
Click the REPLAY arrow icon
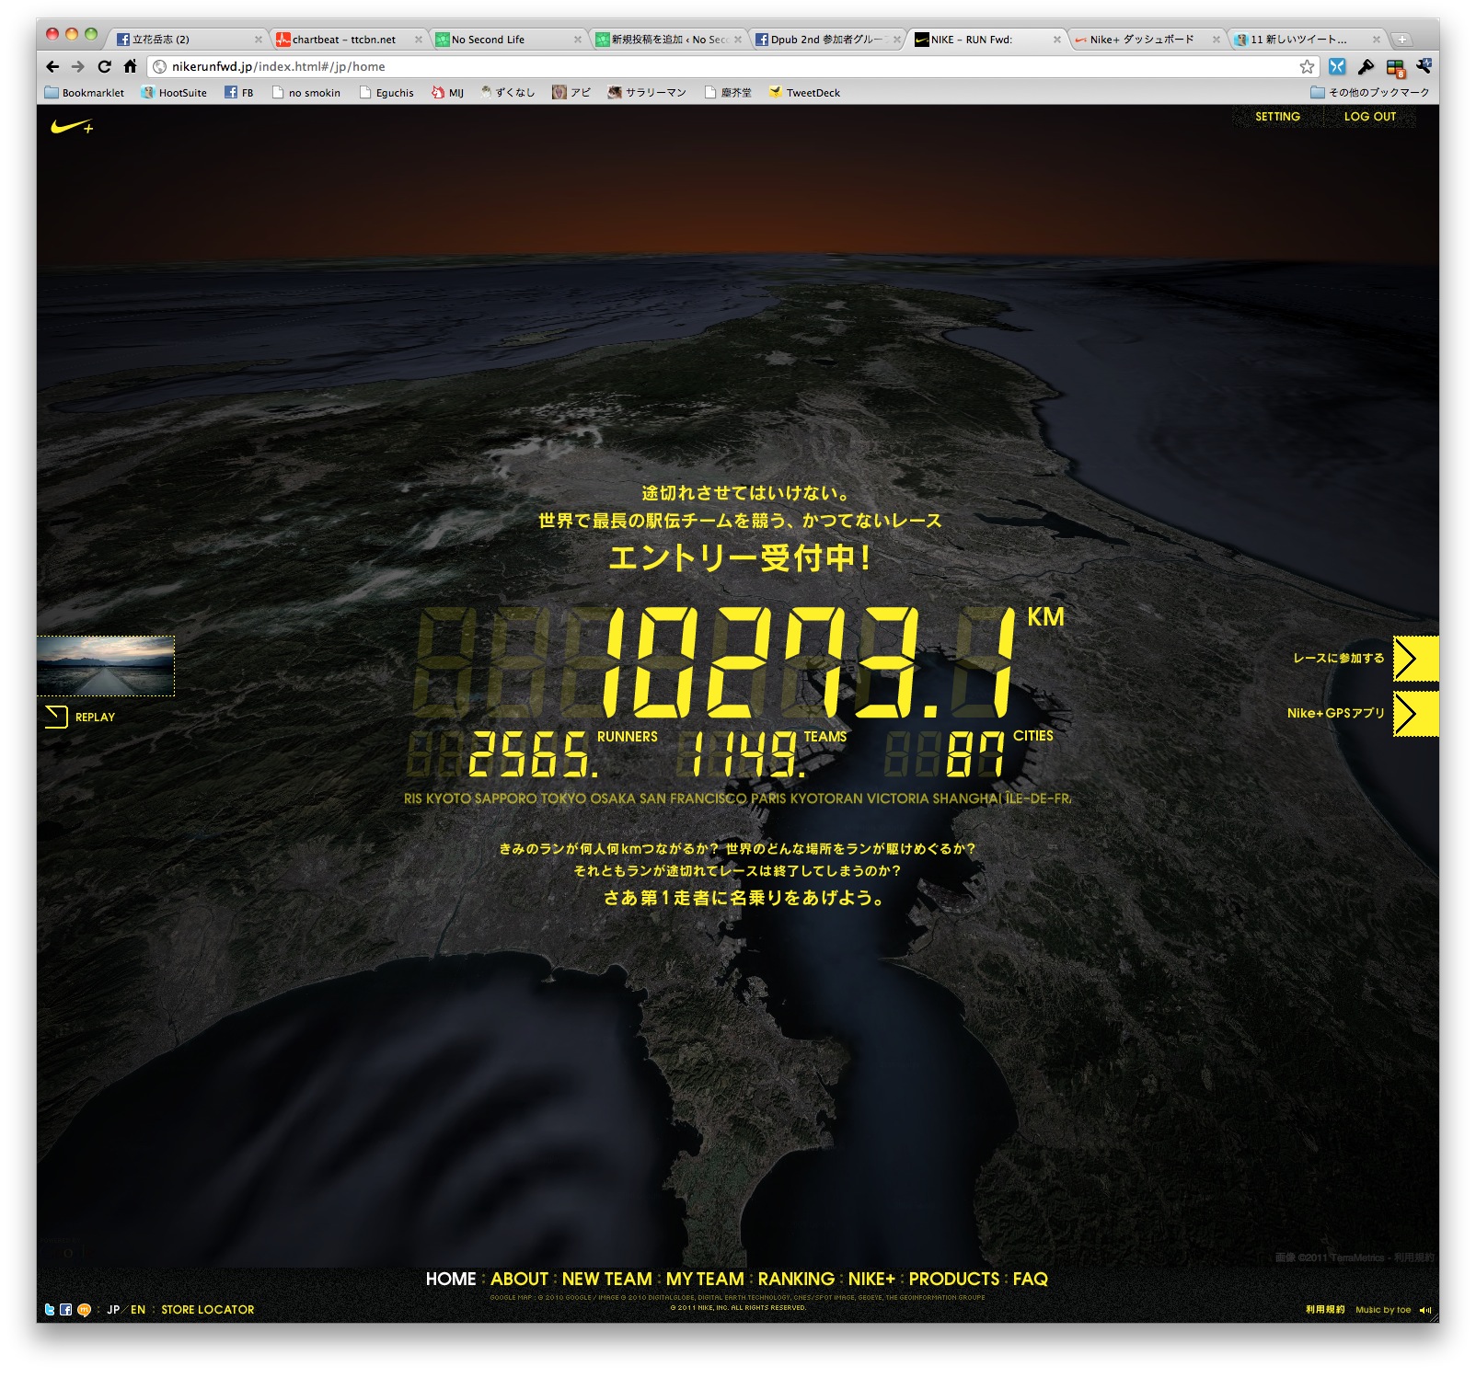[x=56, y=717]
